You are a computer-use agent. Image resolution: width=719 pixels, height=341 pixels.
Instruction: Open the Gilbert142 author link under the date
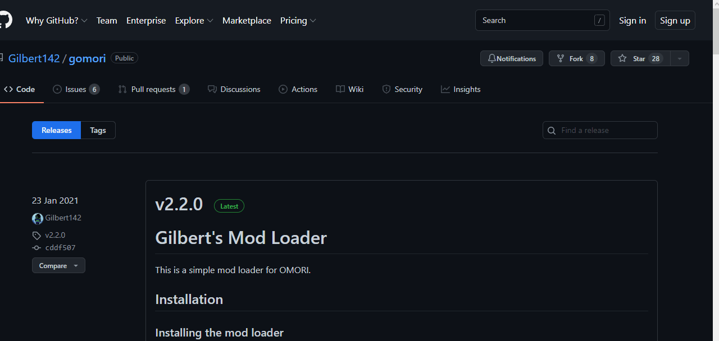pos(63,218)
